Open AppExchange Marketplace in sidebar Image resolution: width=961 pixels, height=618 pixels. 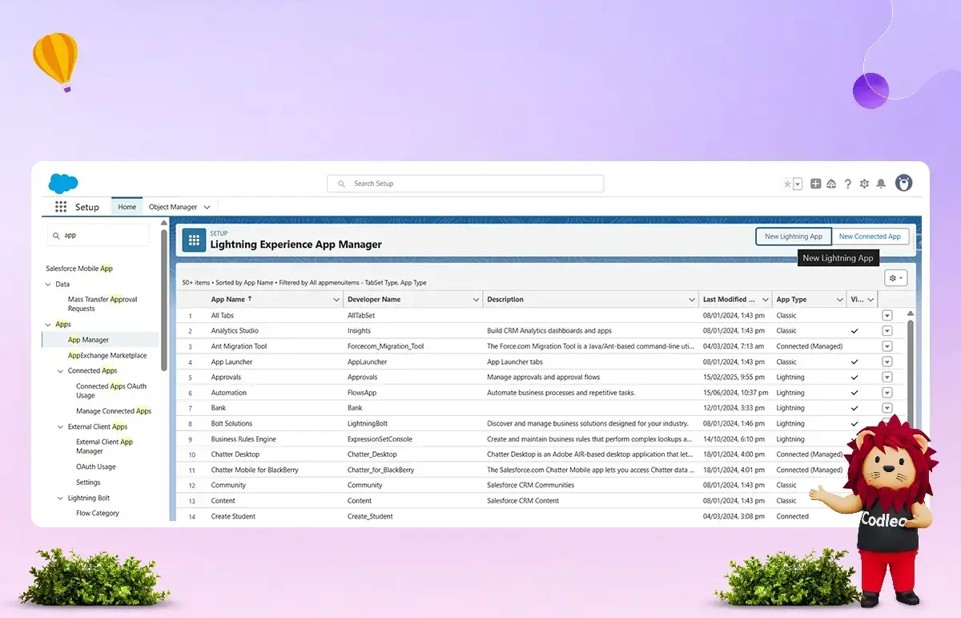tap(107, 355)
